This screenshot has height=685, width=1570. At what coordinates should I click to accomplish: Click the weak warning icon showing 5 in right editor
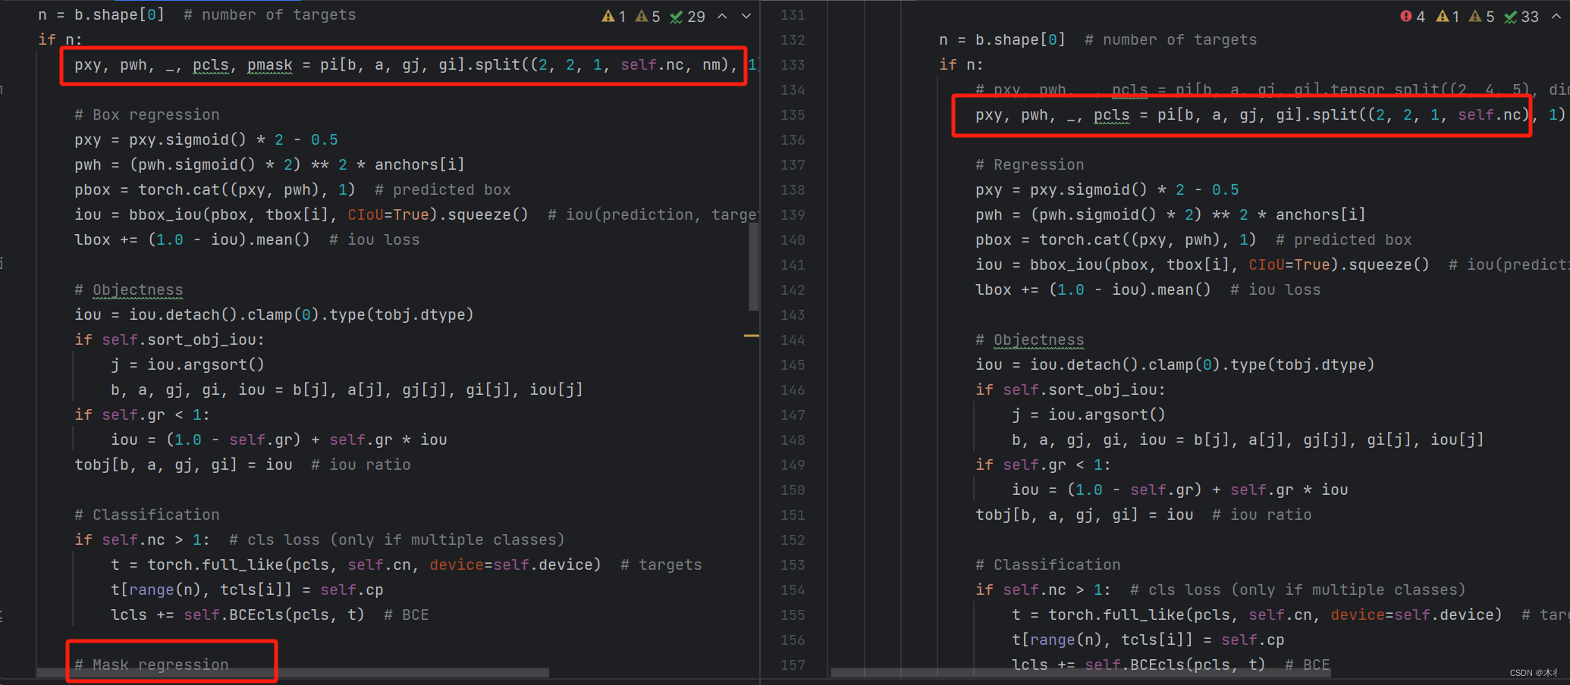click(x=1481, y=16)
